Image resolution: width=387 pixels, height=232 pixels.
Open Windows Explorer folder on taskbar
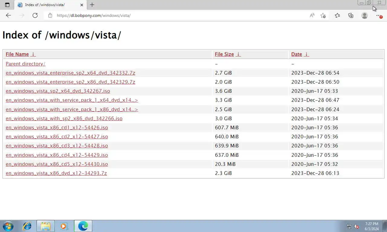pos(46,226)
